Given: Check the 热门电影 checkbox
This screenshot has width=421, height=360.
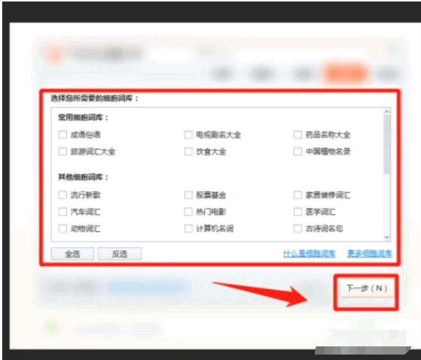Looking at the screenshot, I should pyautogui.click(x=189, y=212).
